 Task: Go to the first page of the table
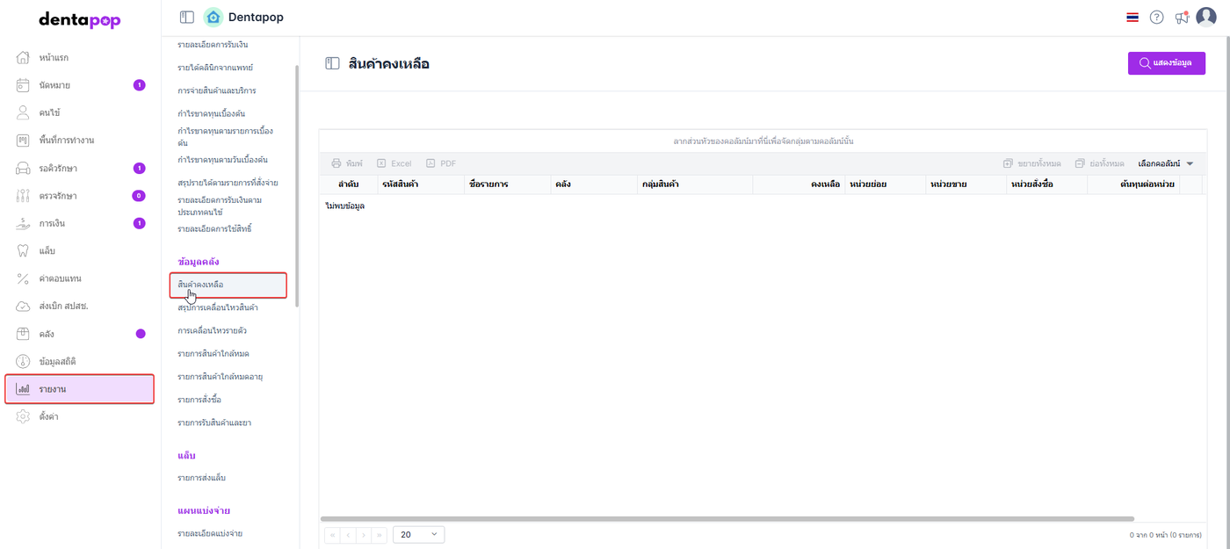pyautogui.click(x=332, y=534)
